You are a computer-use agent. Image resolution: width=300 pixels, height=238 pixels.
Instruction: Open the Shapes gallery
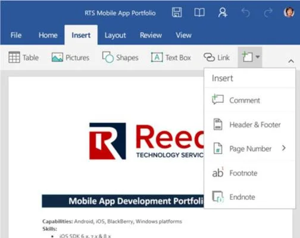120,58
